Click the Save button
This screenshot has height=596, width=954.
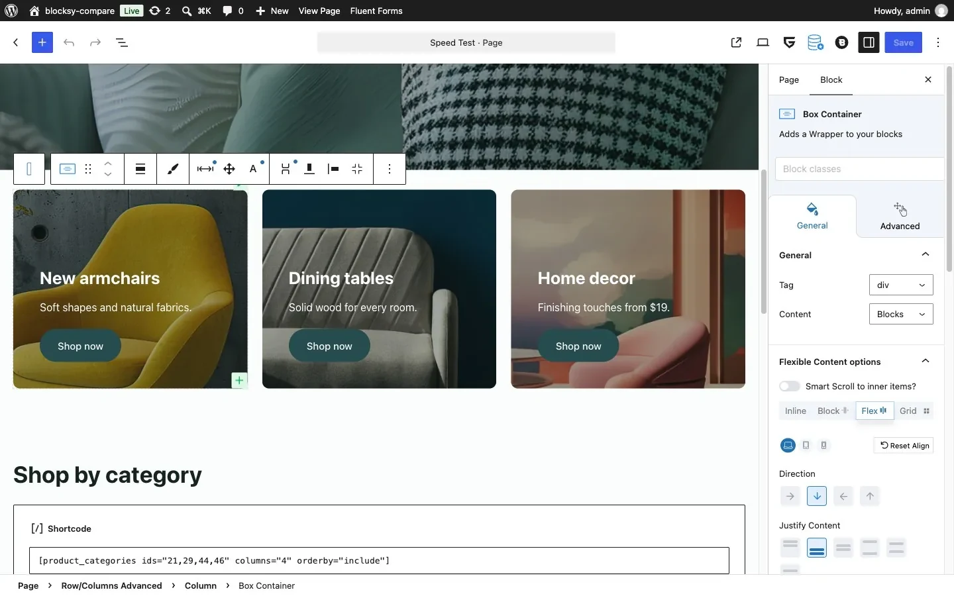click(904, 43)
